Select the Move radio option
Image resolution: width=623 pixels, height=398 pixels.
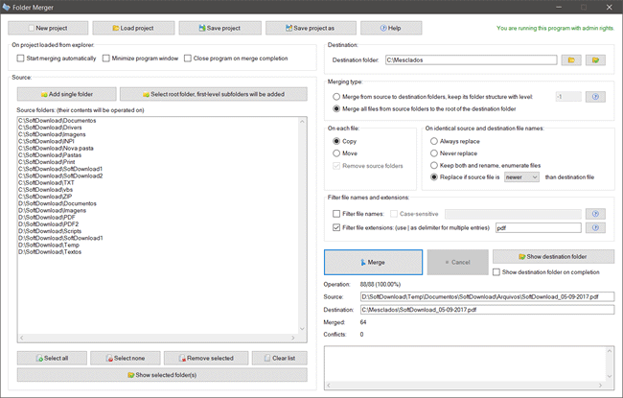336,153
